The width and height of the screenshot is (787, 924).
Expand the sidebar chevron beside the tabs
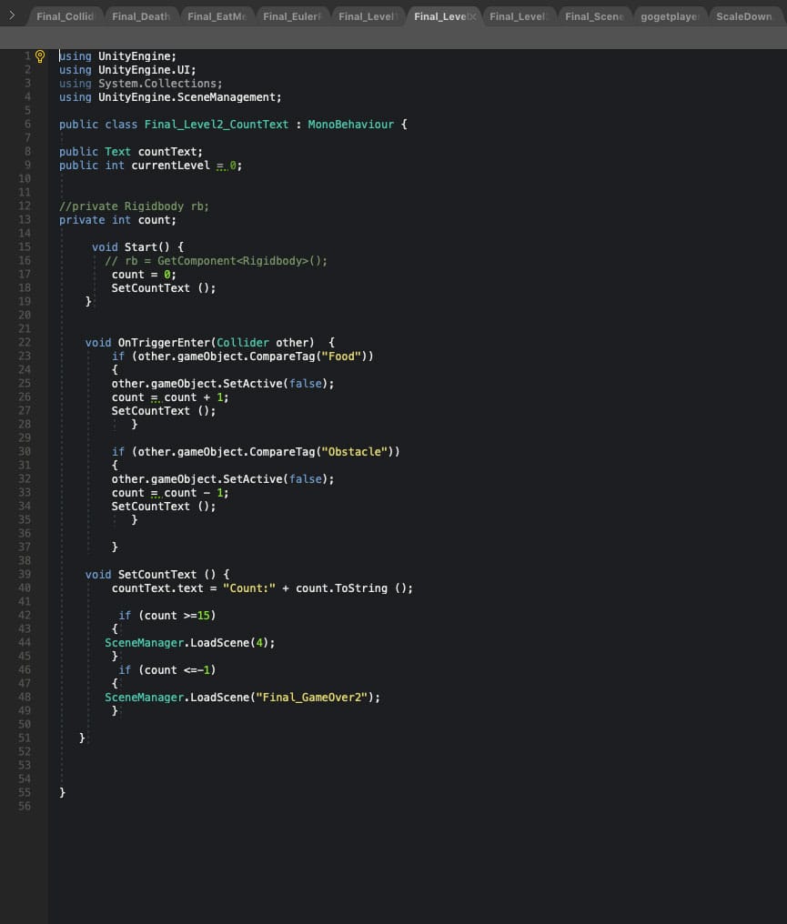[12, 15]
